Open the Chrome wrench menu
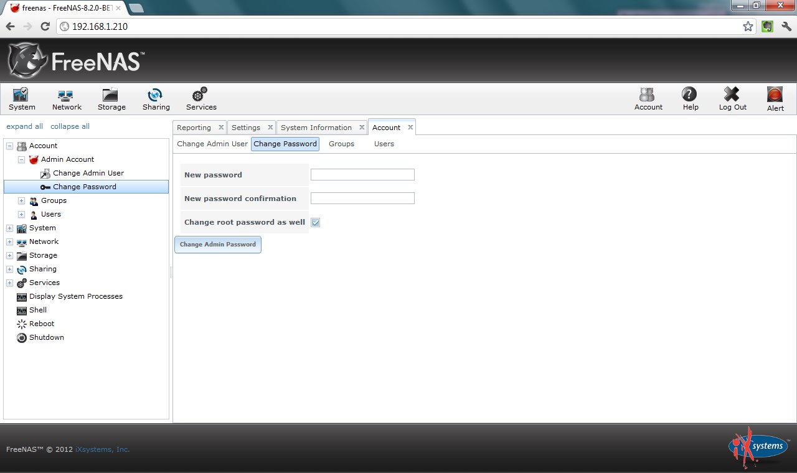The image size is (797, 473). [786, 27]
